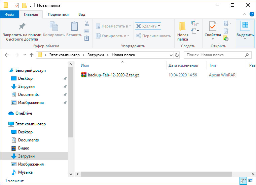Switch to large icons view in status bar
The image size is (256, 185).
(250, 181)
